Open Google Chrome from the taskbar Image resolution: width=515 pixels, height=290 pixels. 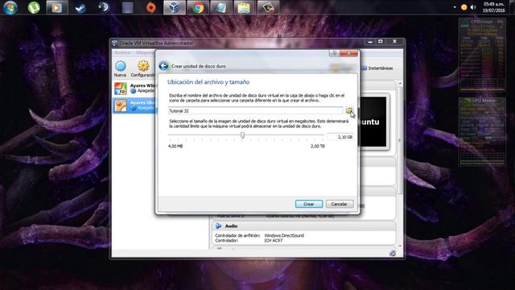pos(198,7)
